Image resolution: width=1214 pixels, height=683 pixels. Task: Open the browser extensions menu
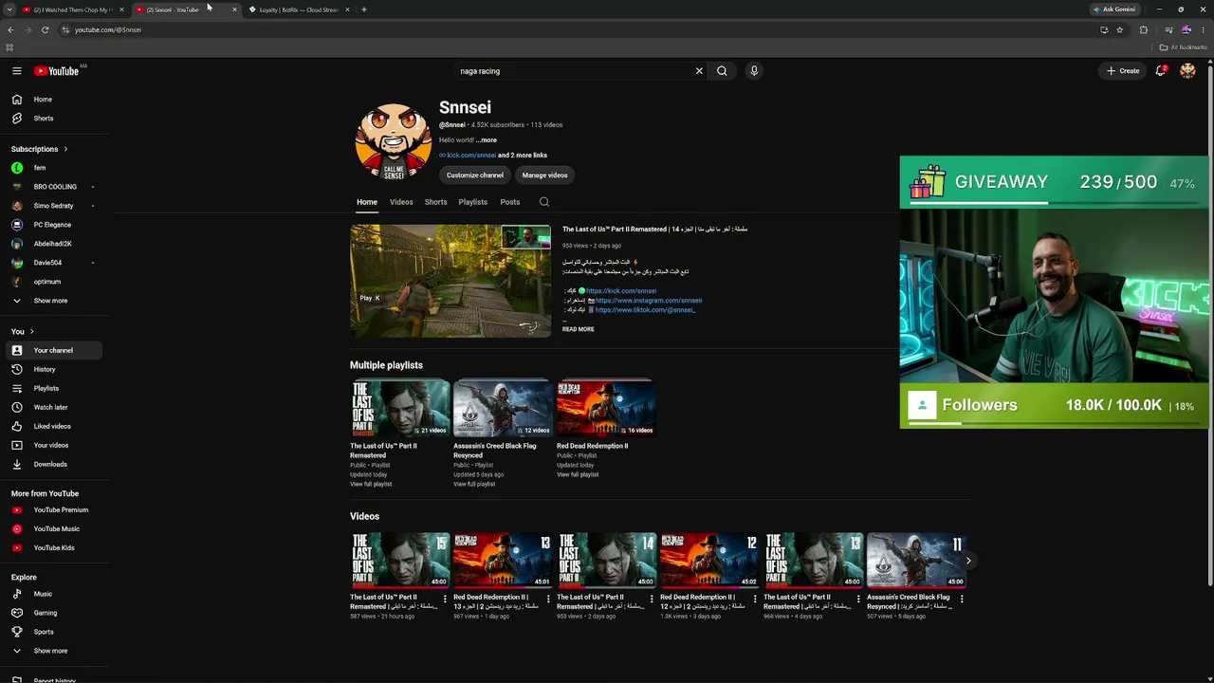[x=1143, y=29]
